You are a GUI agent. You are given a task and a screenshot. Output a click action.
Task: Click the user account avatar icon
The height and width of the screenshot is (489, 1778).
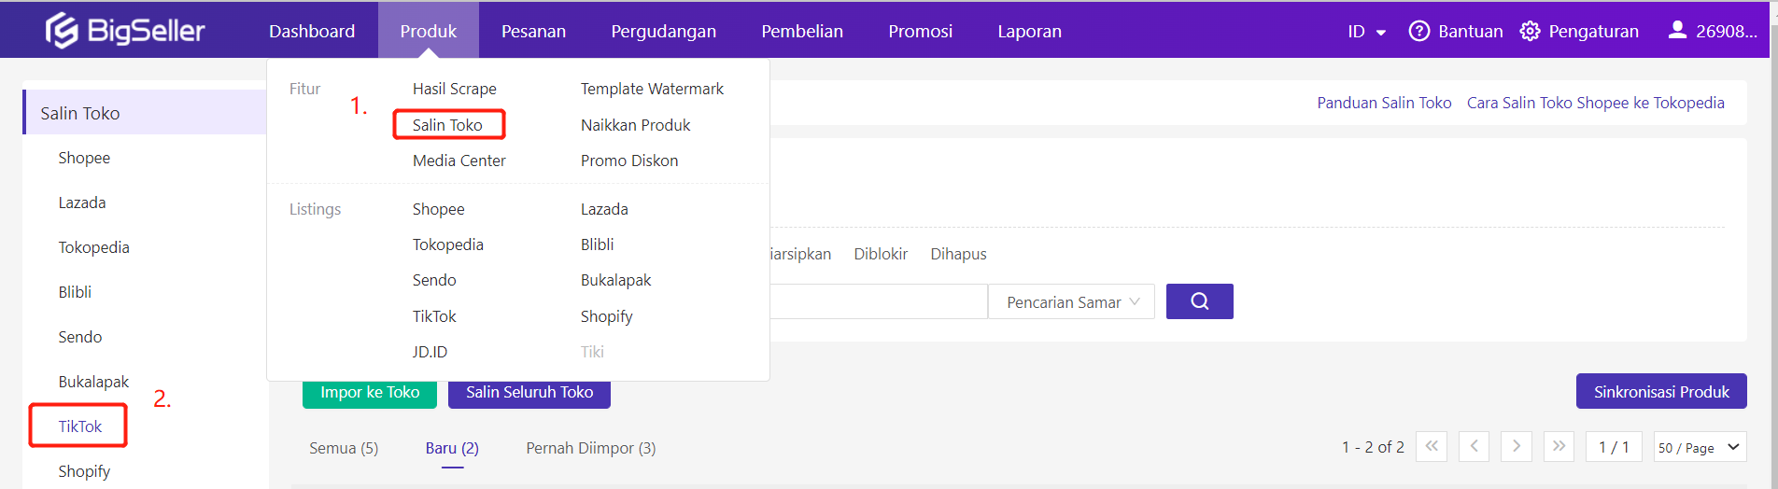tap(1677, 30)
